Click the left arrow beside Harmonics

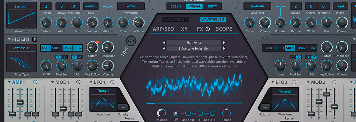click(x=164, y=43)
